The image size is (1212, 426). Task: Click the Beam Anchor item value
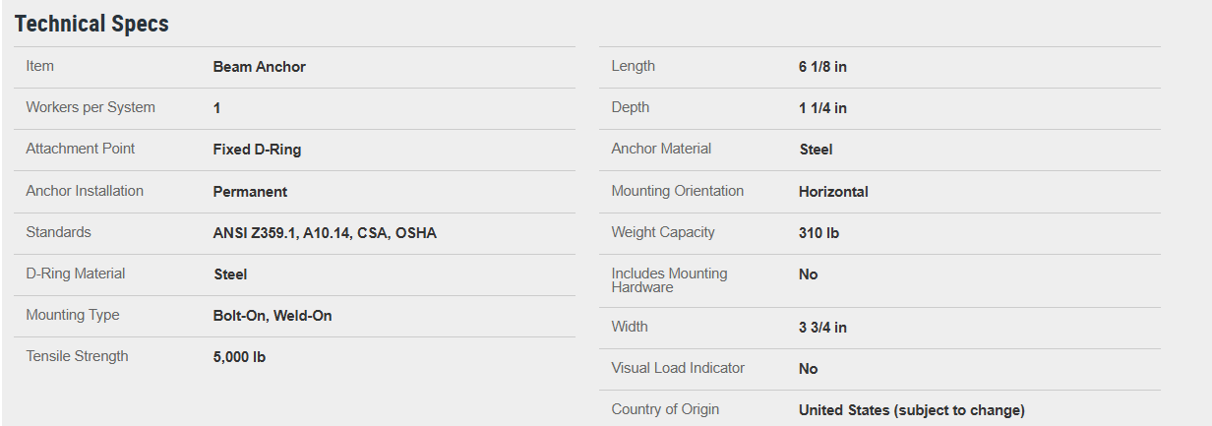tap(259, 67)
